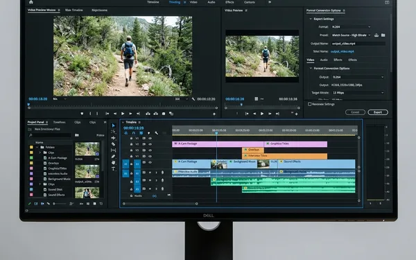Toggle visibility eye for track V1 top row
The width and height of the screenshot is (416, 260).
pos(150,139)
